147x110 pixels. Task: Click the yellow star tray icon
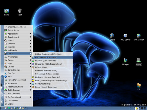pos(137,108)
